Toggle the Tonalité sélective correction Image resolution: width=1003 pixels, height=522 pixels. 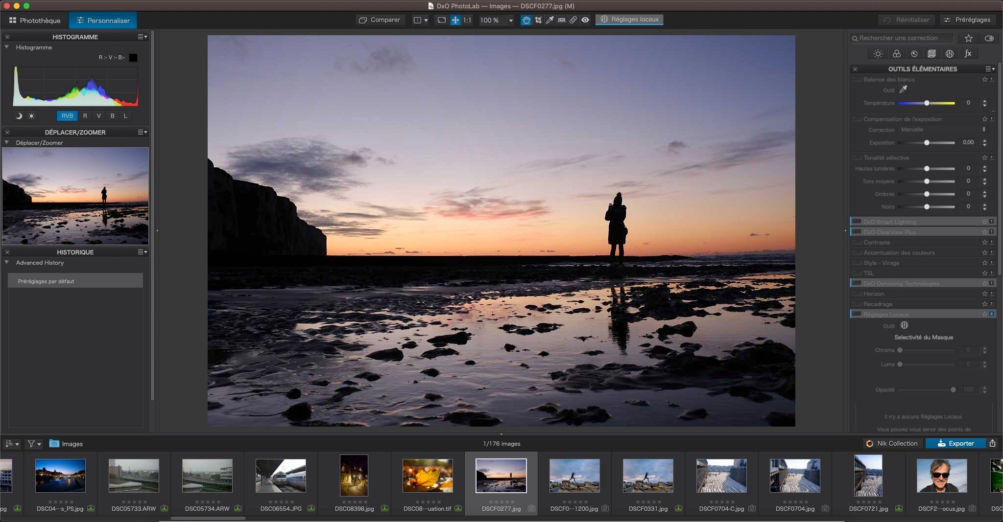click(857, 158)
